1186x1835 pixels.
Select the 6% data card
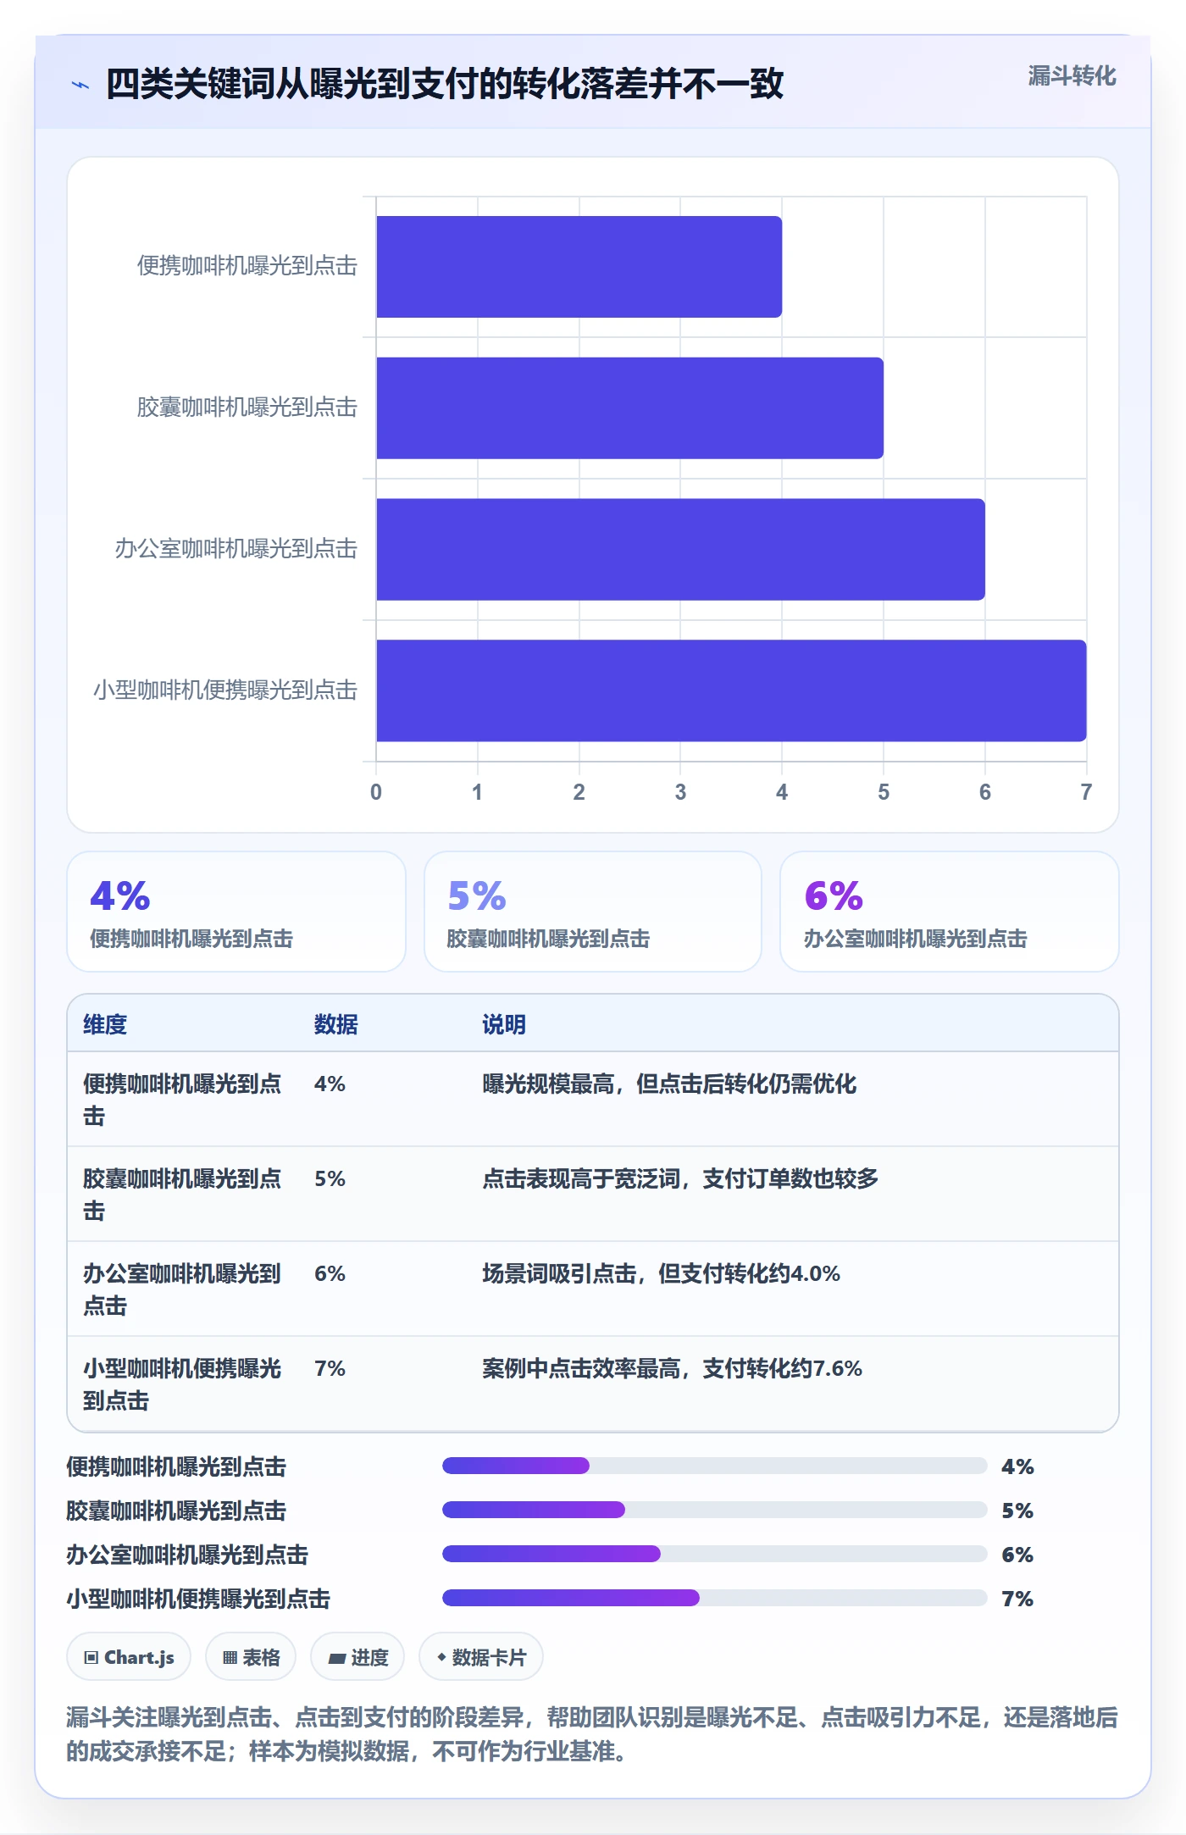(x=950, y=912)
